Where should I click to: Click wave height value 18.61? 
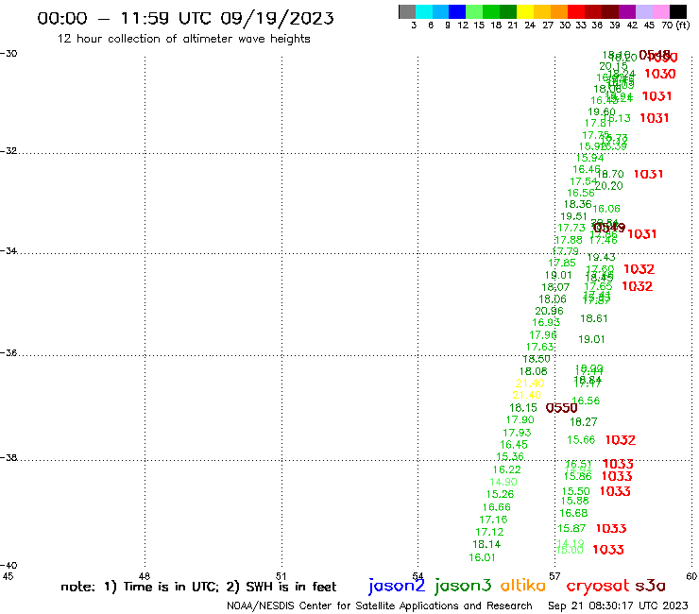coord(594,318)
